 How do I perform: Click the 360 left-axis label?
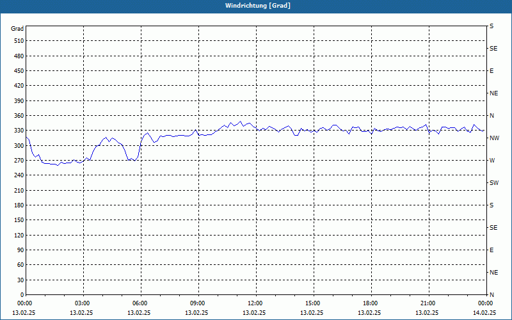[x=19, y=116]
